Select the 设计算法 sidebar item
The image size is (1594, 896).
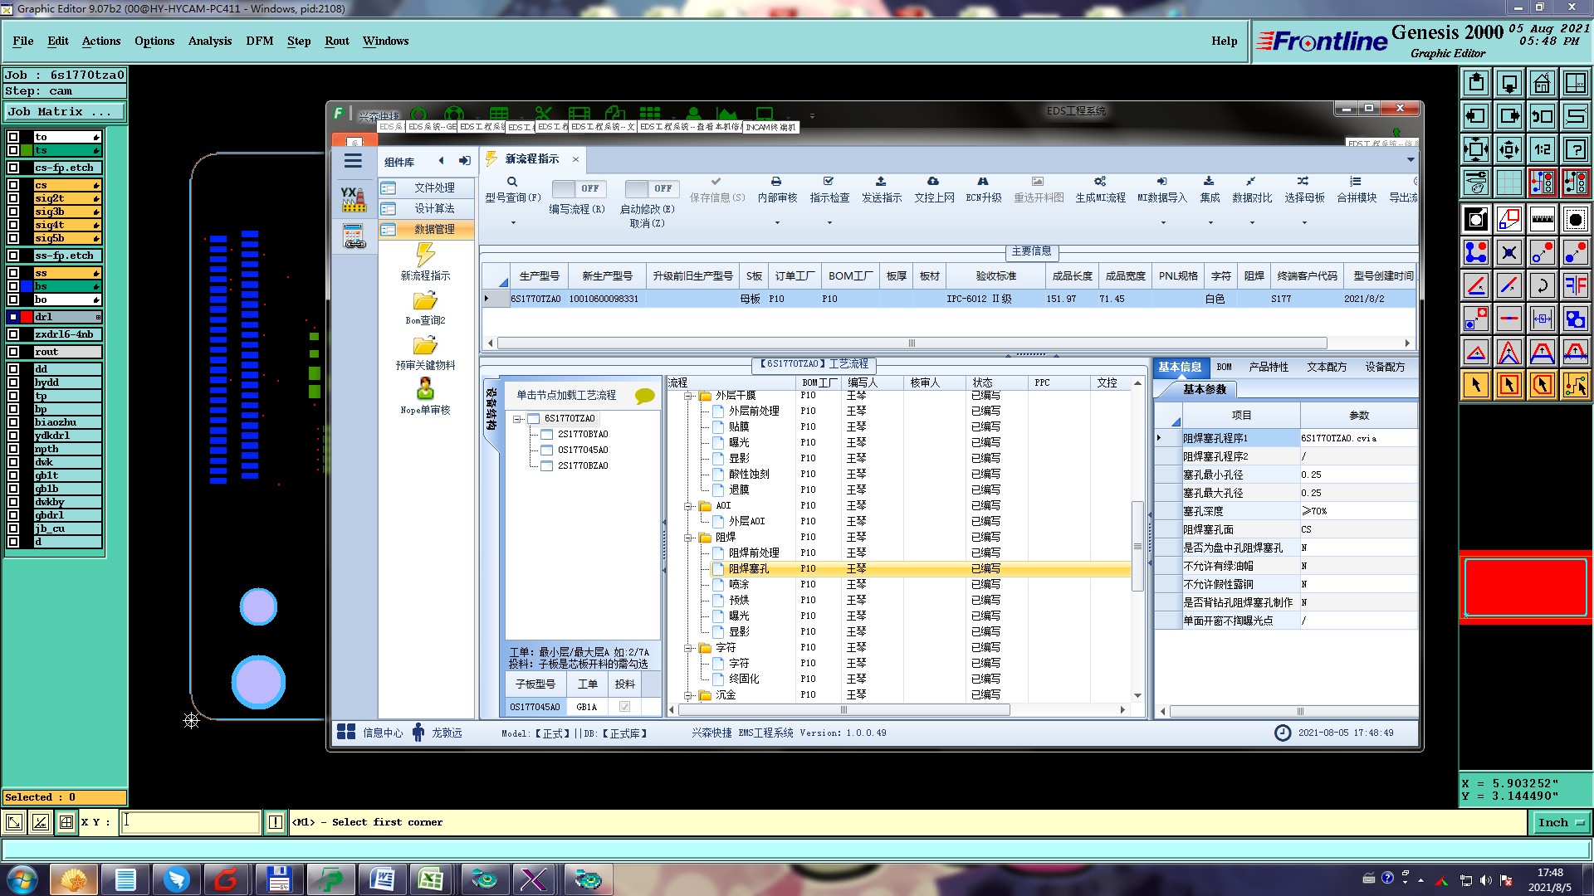coord(434,208)
